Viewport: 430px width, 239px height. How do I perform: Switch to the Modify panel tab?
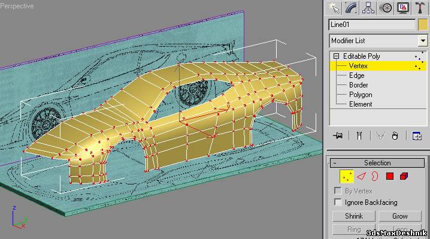pyautogui.click(x=351, y=8)
